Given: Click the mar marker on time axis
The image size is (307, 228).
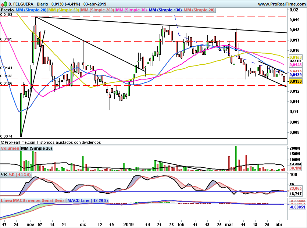Looking at the screenshot, I should [229, 224].
